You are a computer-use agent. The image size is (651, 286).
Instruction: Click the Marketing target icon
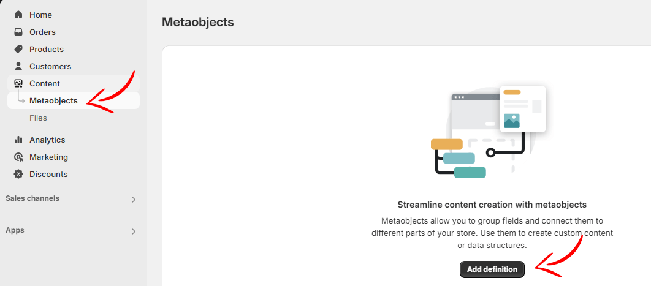pos(18,157)
